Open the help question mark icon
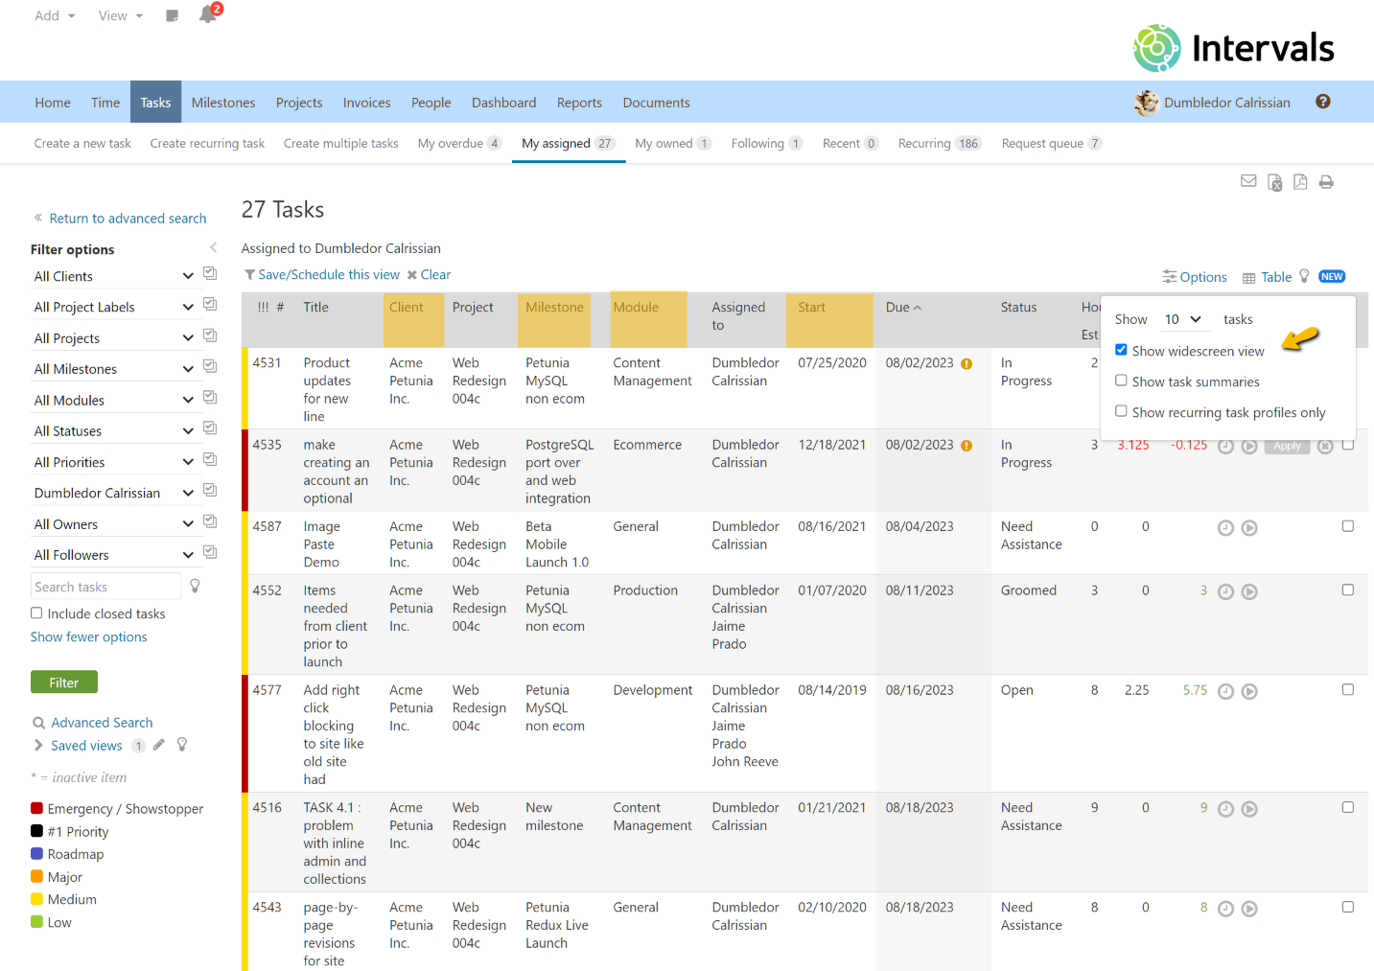 (1322, 102)
